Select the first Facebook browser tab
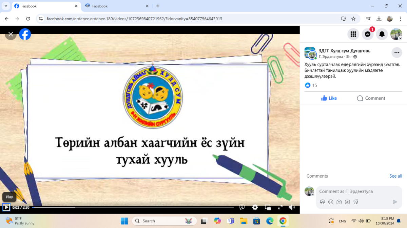The image size is (407, 228). [46, 6]
